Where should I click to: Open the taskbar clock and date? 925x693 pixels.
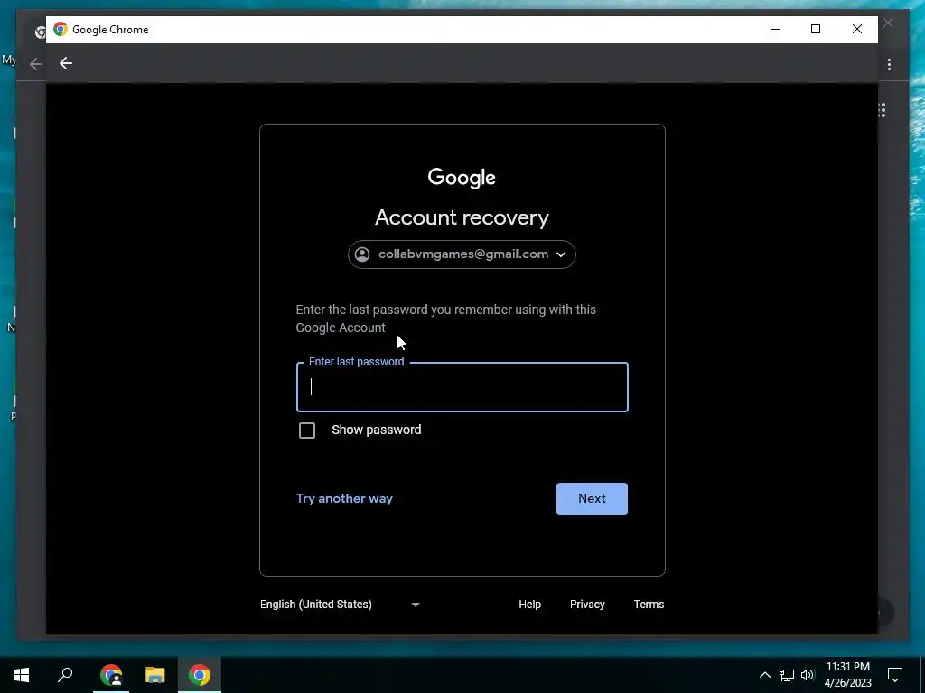pos(847,675)
